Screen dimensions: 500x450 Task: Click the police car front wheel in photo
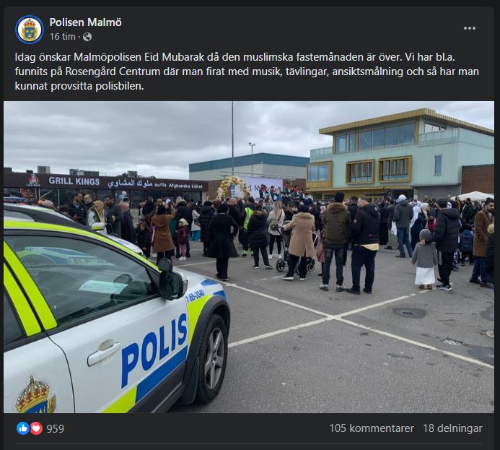tap(211, 359)
